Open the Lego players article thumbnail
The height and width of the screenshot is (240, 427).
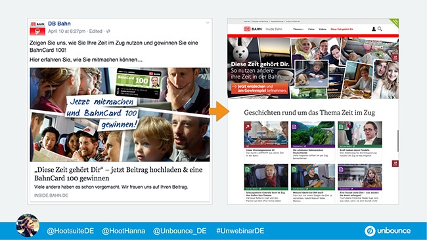point(266,134)
